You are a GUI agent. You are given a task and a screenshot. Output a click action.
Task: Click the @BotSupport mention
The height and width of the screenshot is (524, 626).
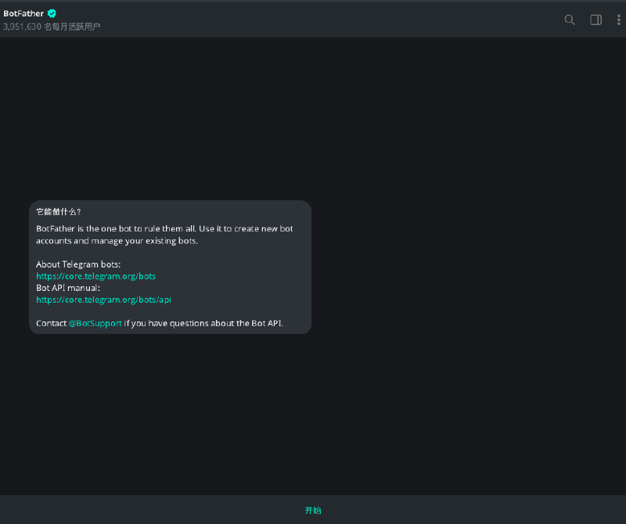point(95,323)
